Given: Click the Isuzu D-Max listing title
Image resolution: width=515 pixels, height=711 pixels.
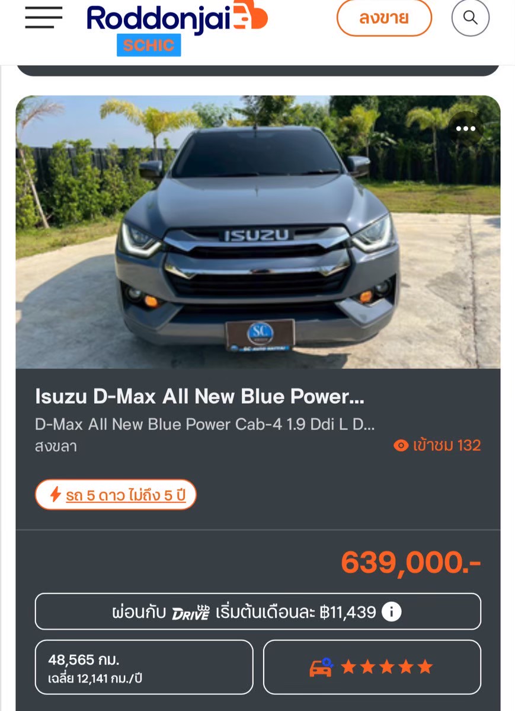Looking at the screenshot, I should 200,396.
